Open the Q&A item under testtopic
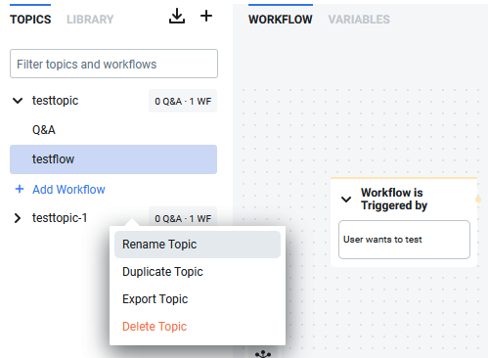 pos(44,130)
